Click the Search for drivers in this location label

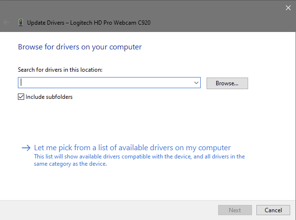click(x=60, y=70)
